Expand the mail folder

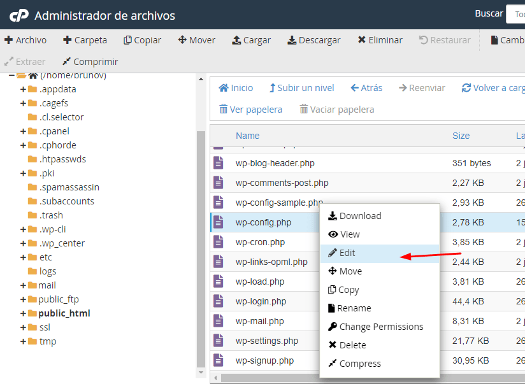tap(23, 285)
